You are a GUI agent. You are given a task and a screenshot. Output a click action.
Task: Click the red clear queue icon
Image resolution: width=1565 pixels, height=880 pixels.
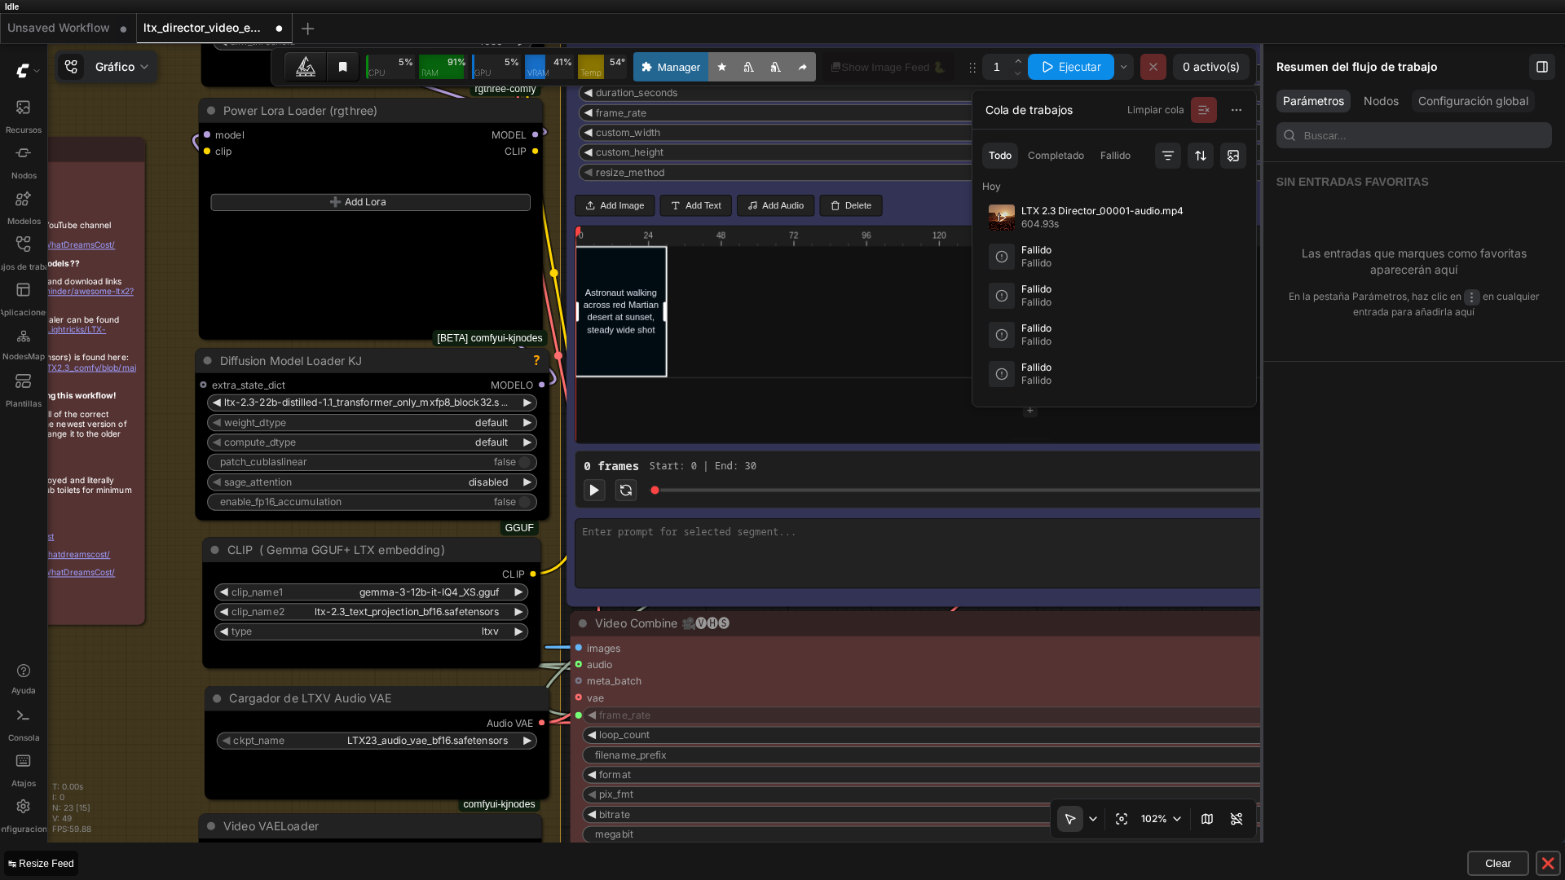[1203, 110]
